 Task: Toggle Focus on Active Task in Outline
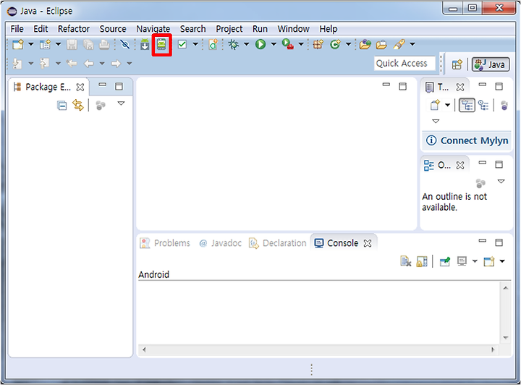click(480, 183)
